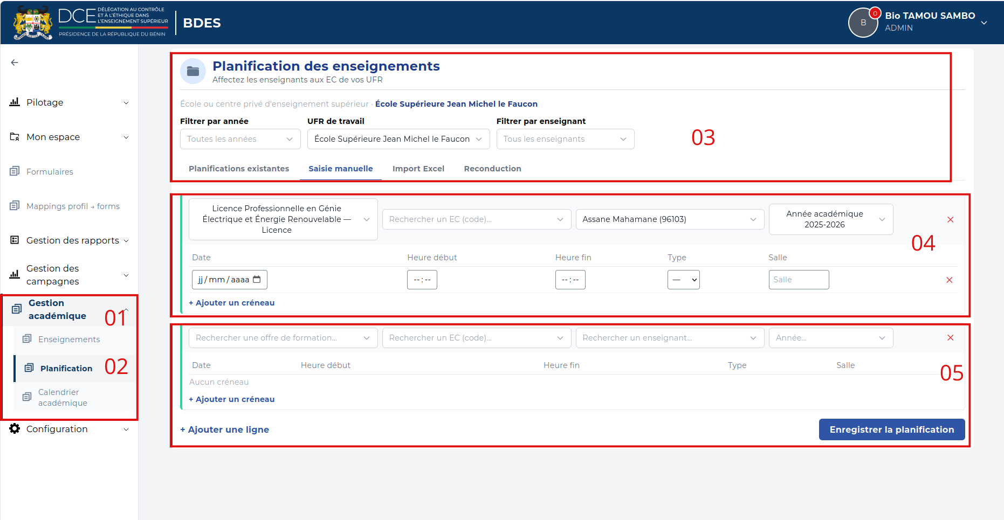Image resolution: width=1004 pixels, height=520 pixels.
Task: Click the folder icon beside page title
Action: pos(193,71)
